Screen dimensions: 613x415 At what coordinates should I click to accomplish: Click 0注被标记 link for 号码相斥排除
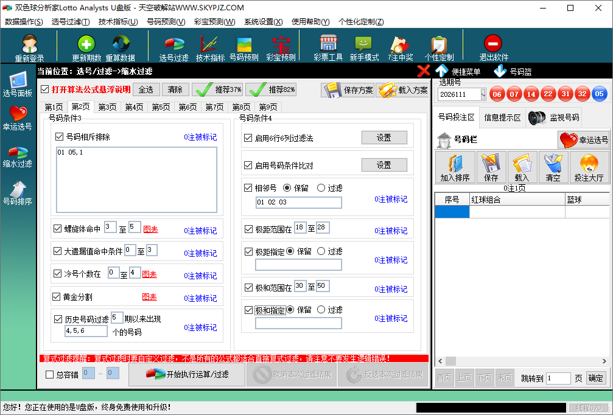(200, 137)
